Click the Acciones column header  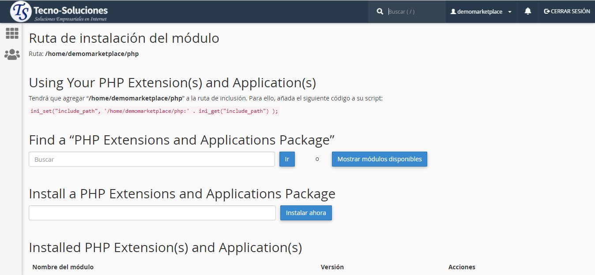click(x=461, y=267)
